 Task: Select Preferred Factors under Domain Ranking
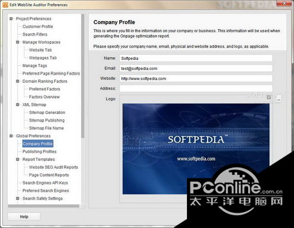point(45,89)
